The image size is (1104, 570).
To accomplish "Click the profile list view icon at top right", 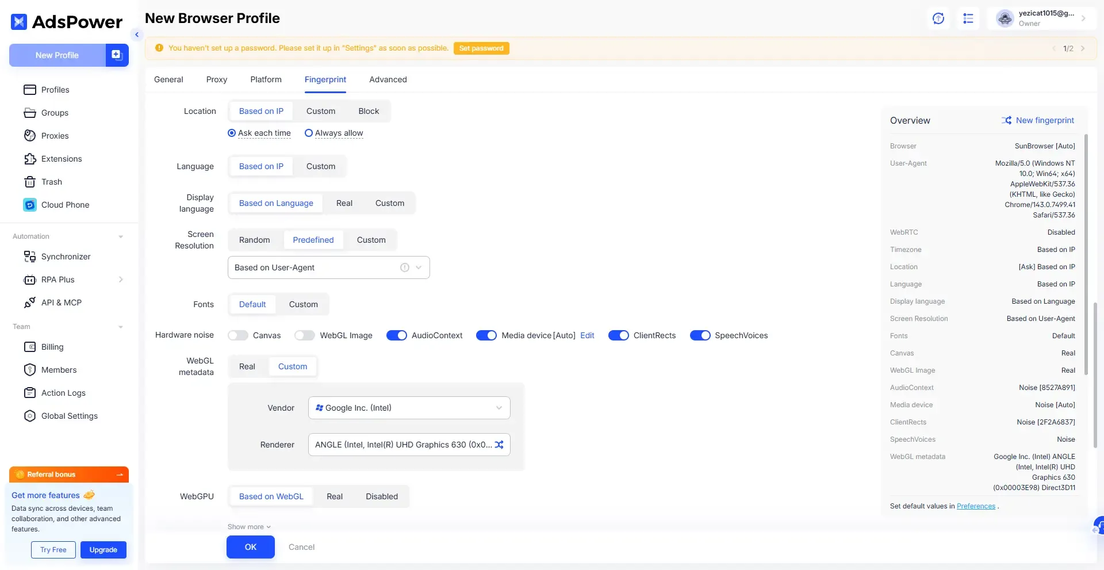I will (968, 18).
